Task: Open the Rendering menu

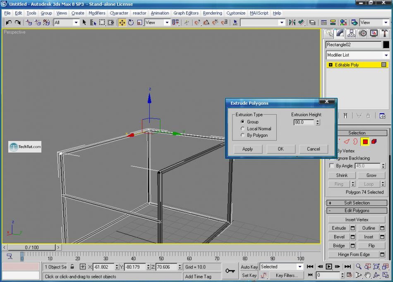Action: pos(212,13)
